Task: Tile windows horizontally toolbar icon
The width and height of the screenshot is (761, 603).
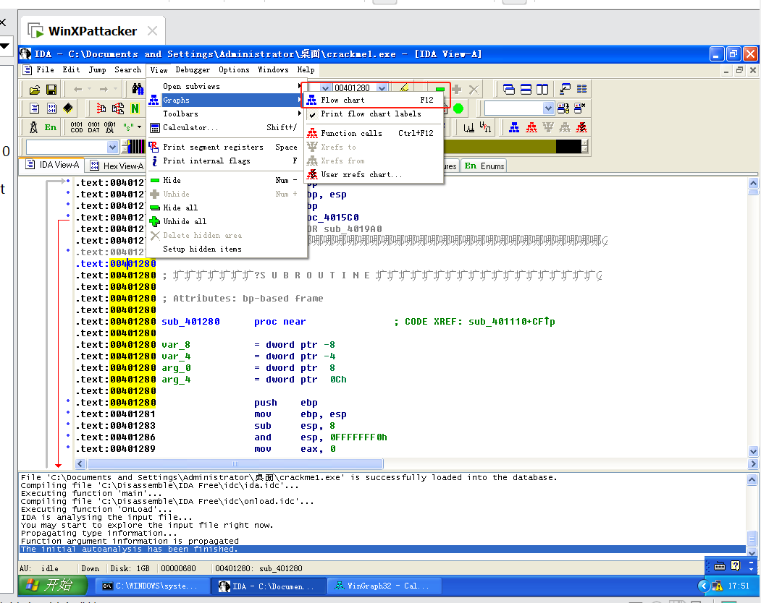Action: [x=526, y=89]
